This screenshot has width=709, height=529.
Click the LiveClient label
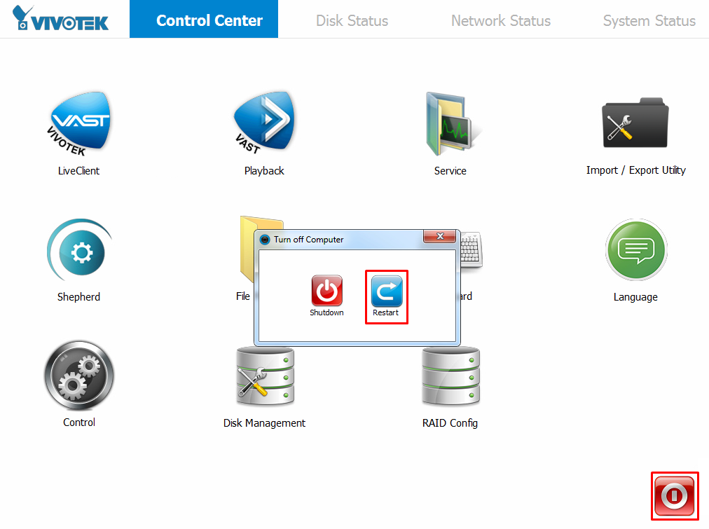point(78,171)
